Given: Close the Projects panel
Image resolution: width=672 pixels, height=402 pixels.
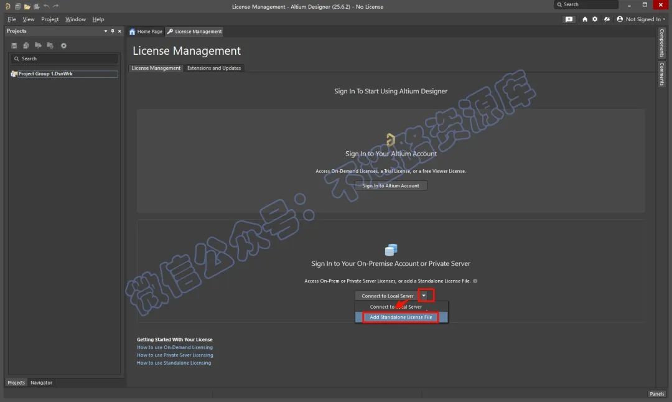Looking at the screenshot, I should click(119, 31).
